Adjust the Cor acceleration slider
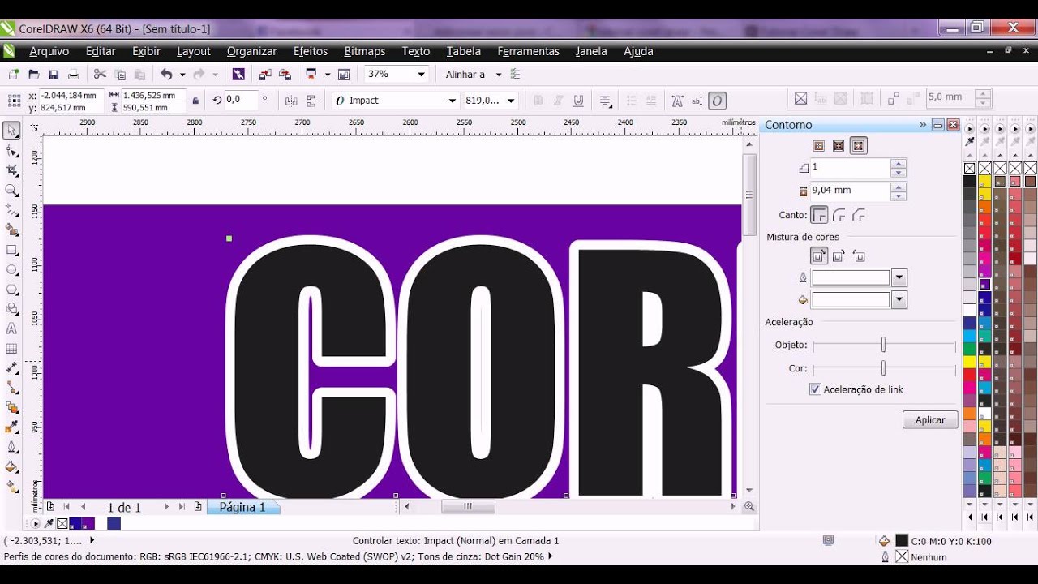Image resolution: width=1038 pixels, height=584 pixels. coord(883,368)
